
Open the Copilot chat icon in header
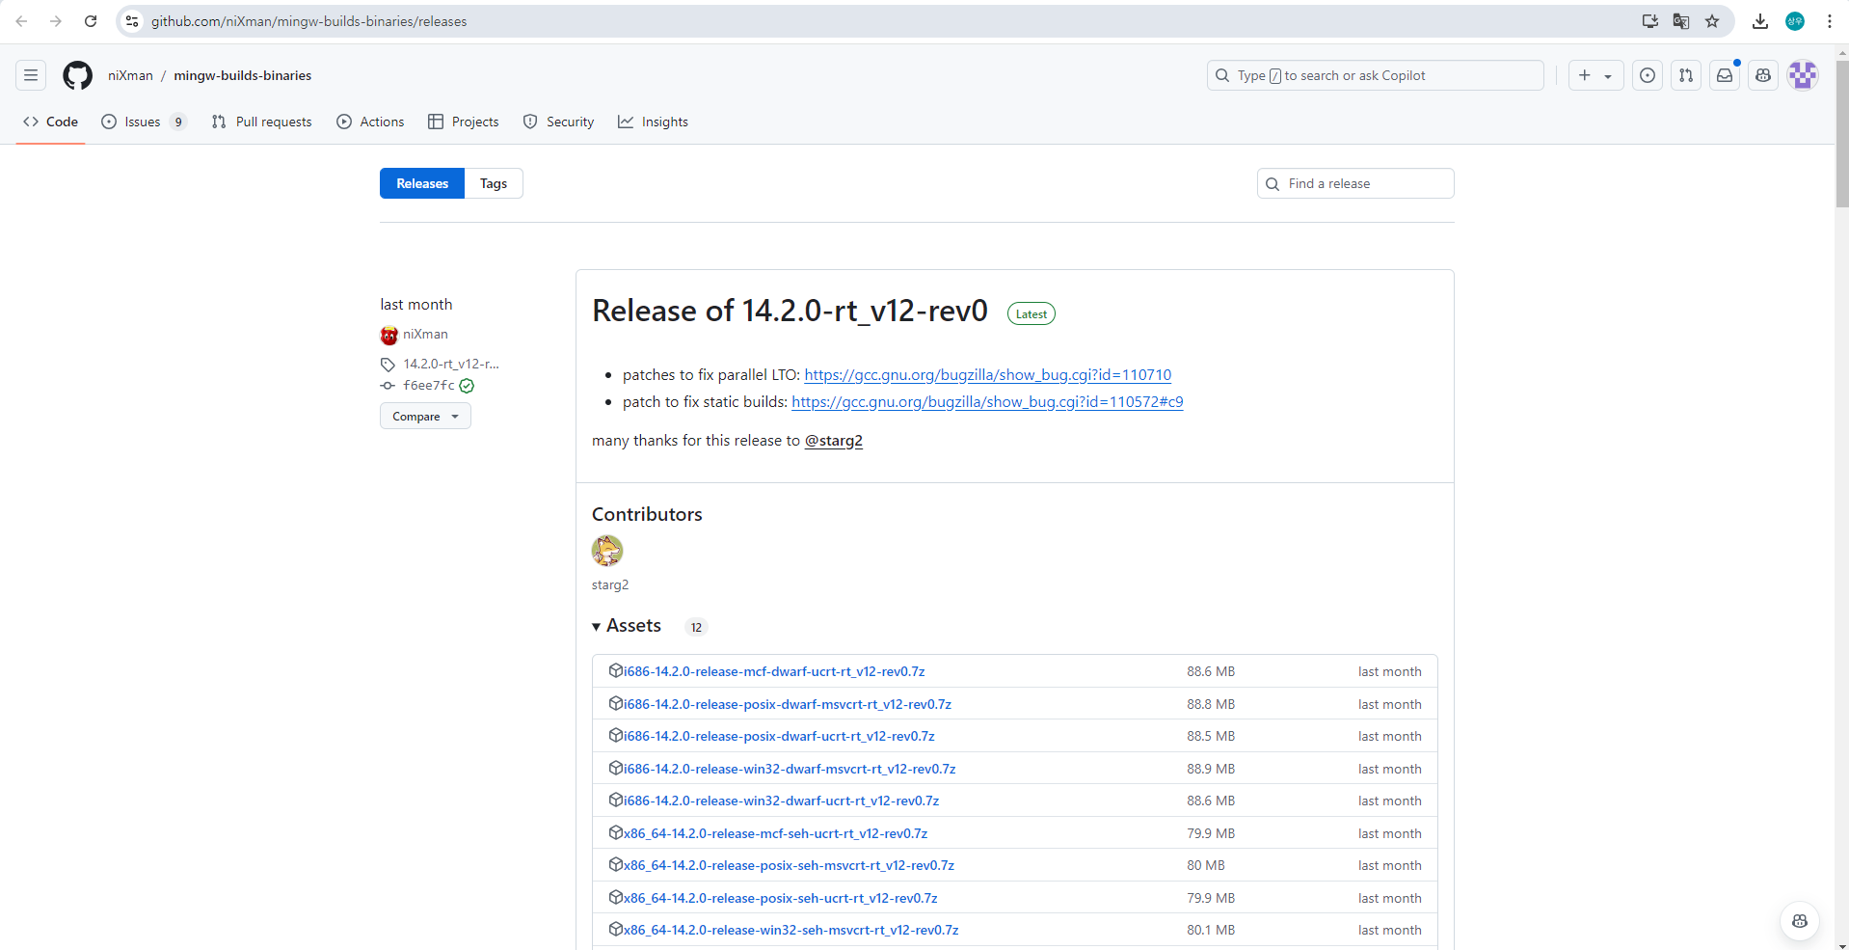pos(1763,75)
